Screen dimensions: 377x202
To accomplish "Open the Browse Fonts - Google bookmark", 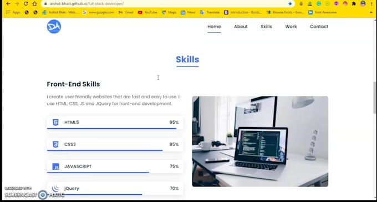I will pyautogui.click(x=285, y=13).
